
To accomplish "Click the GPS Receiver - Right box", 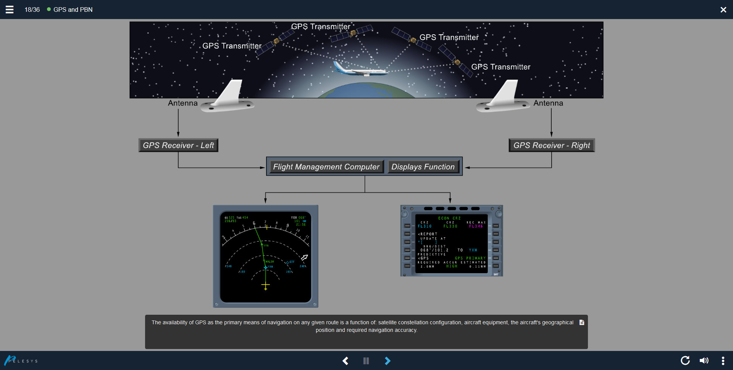I will coord(551,145).
